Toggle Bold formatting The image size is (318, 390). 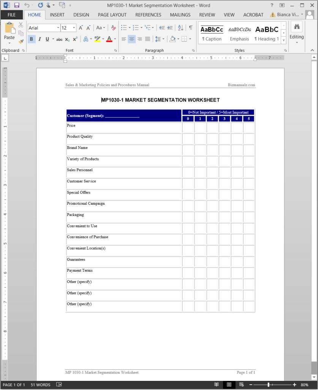31,39
